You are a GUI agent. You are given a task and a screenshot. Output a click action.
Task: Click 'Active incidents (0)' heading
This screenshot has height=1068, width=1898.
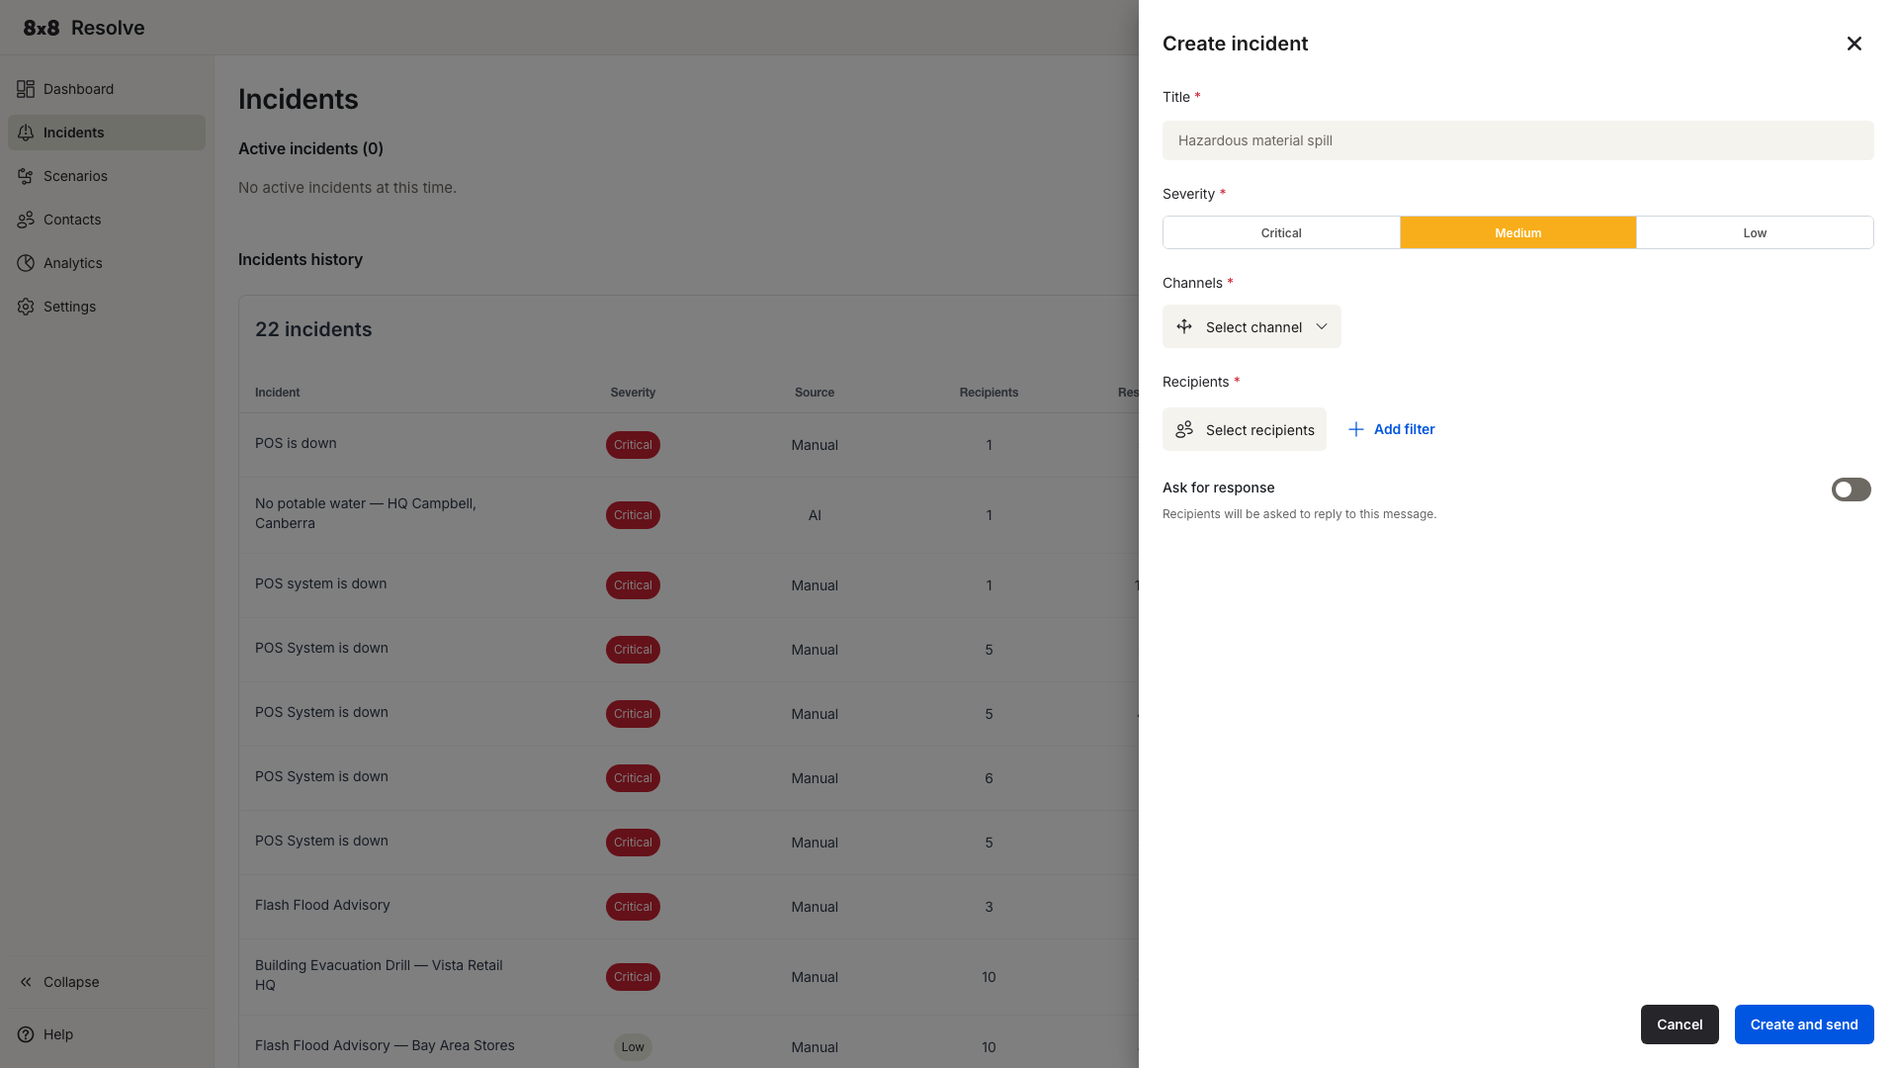pyautogui.click(x=310, y=148)
